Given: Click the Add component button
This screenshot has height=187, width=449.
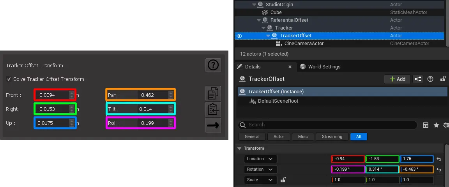Looking at the screenshot, I should pyautogui.click(x=397, y=79).
